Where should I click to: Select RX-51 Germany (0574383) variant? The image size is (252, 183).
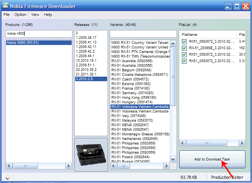[140, 93]
